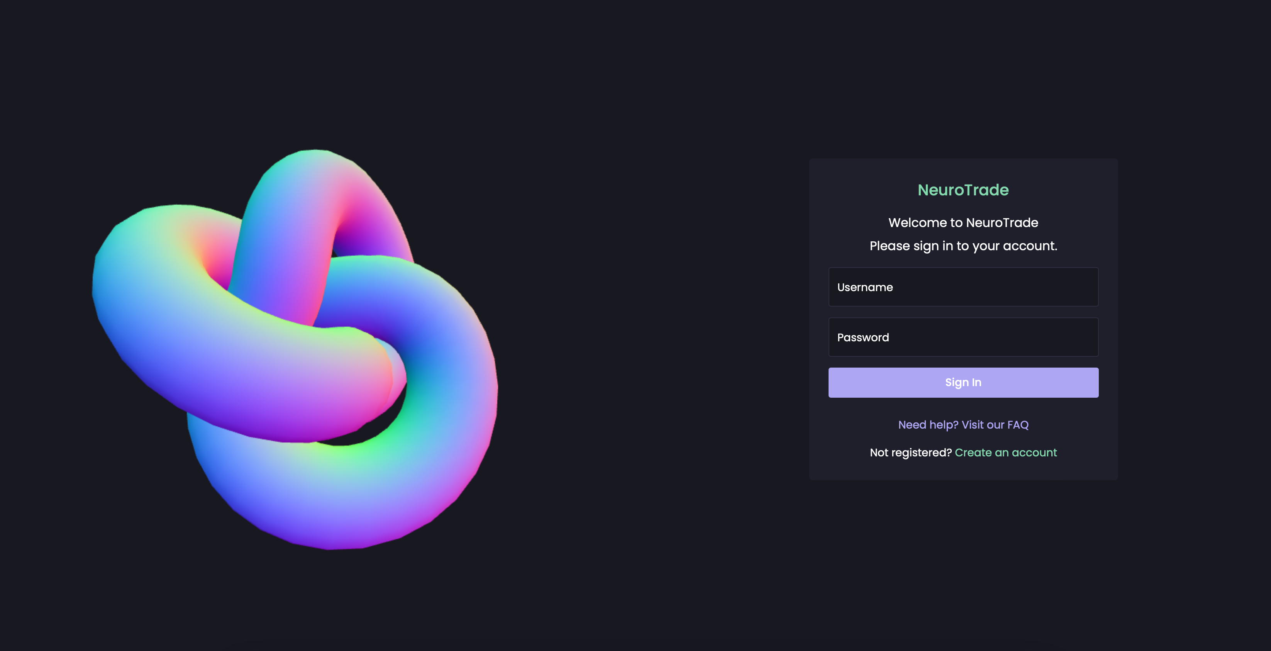Click the green NeuroTrade logo title
This screenshot has width=1271, height=651.
pos(963,190)
